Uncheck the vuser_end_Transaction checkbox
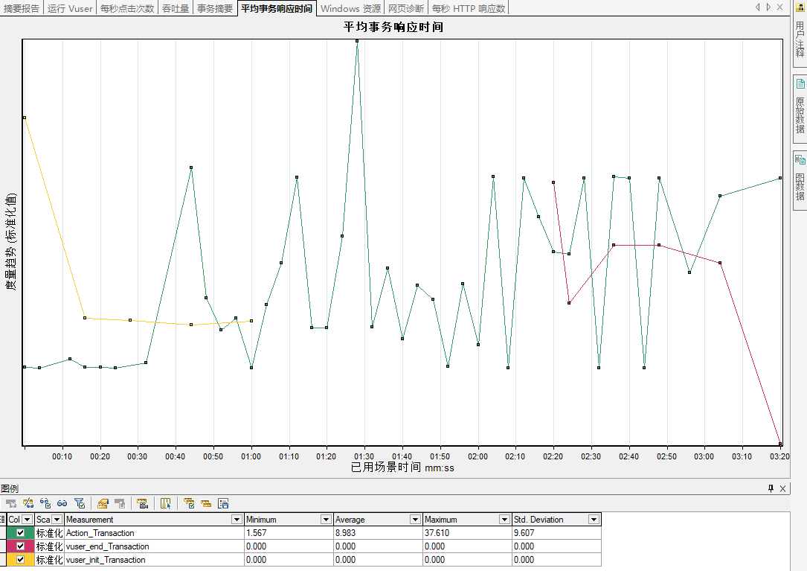The width and height of the screenshot is (807, 571). tap(21, 546)
